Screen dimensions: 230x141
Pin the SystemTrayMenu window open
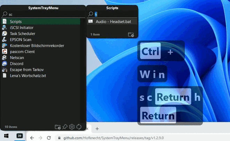65,127
